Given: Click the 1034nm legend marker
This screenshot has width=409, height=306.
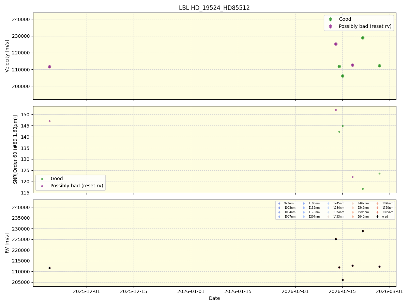Looking at the screenshot, I should coord(279,212).
